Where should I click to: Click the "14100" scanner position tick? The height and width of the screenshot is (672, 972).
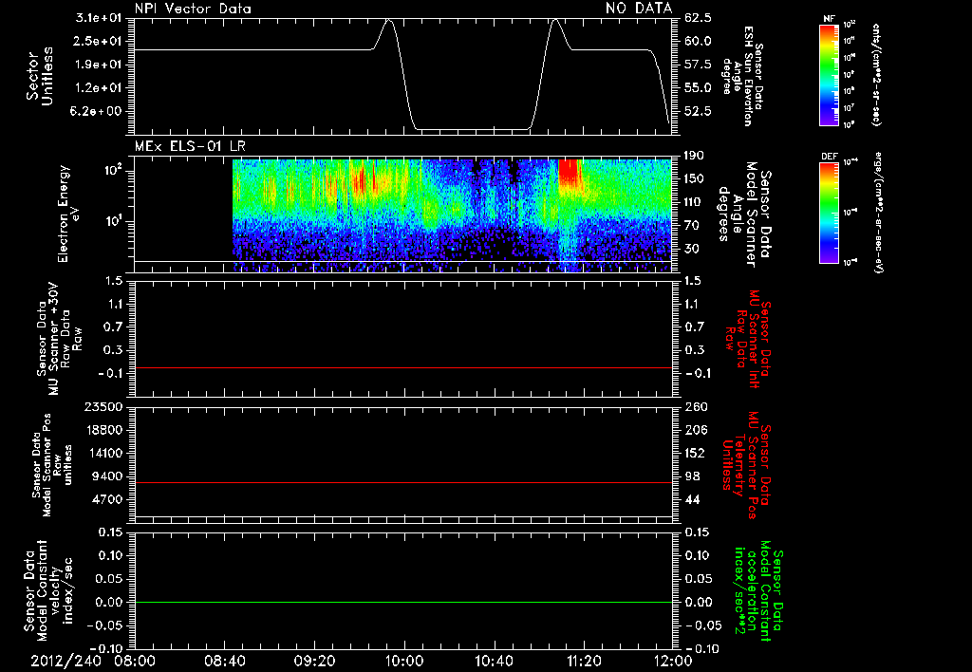click(x=103, y=453)
